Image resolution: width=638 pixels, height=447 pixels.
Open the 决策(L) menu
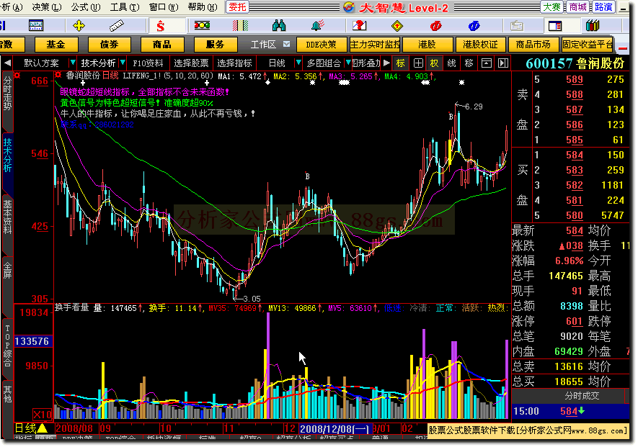(47, 7)
